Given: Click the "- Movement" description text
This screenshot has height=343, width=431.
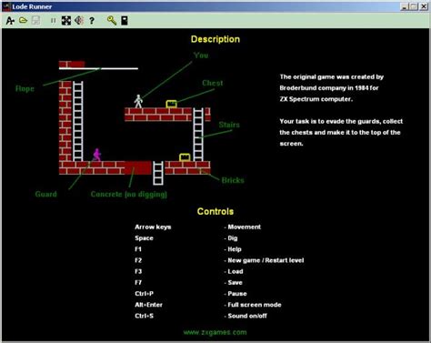Looking at the screenshot, I should pos(243,227).
